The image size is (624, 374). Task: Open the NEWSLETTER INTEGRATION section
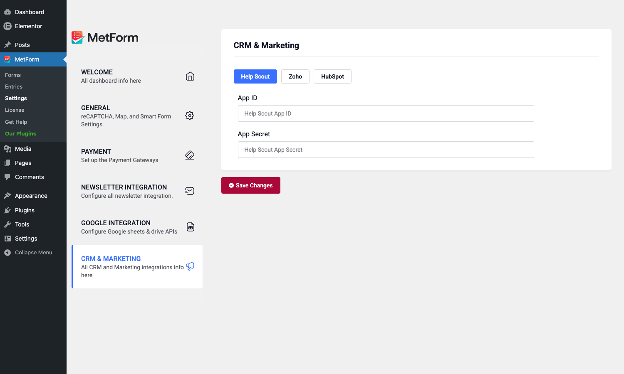137,191
